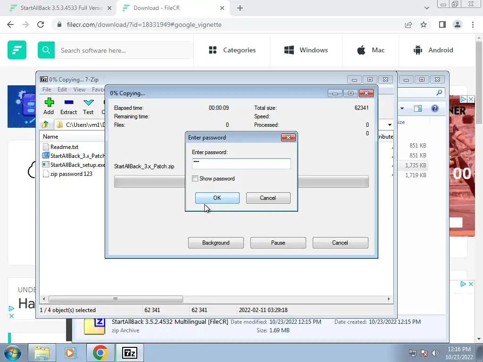Click the Chrome taskbar icon
This screenshot has width=483, height=362.
tap(100, 353)
